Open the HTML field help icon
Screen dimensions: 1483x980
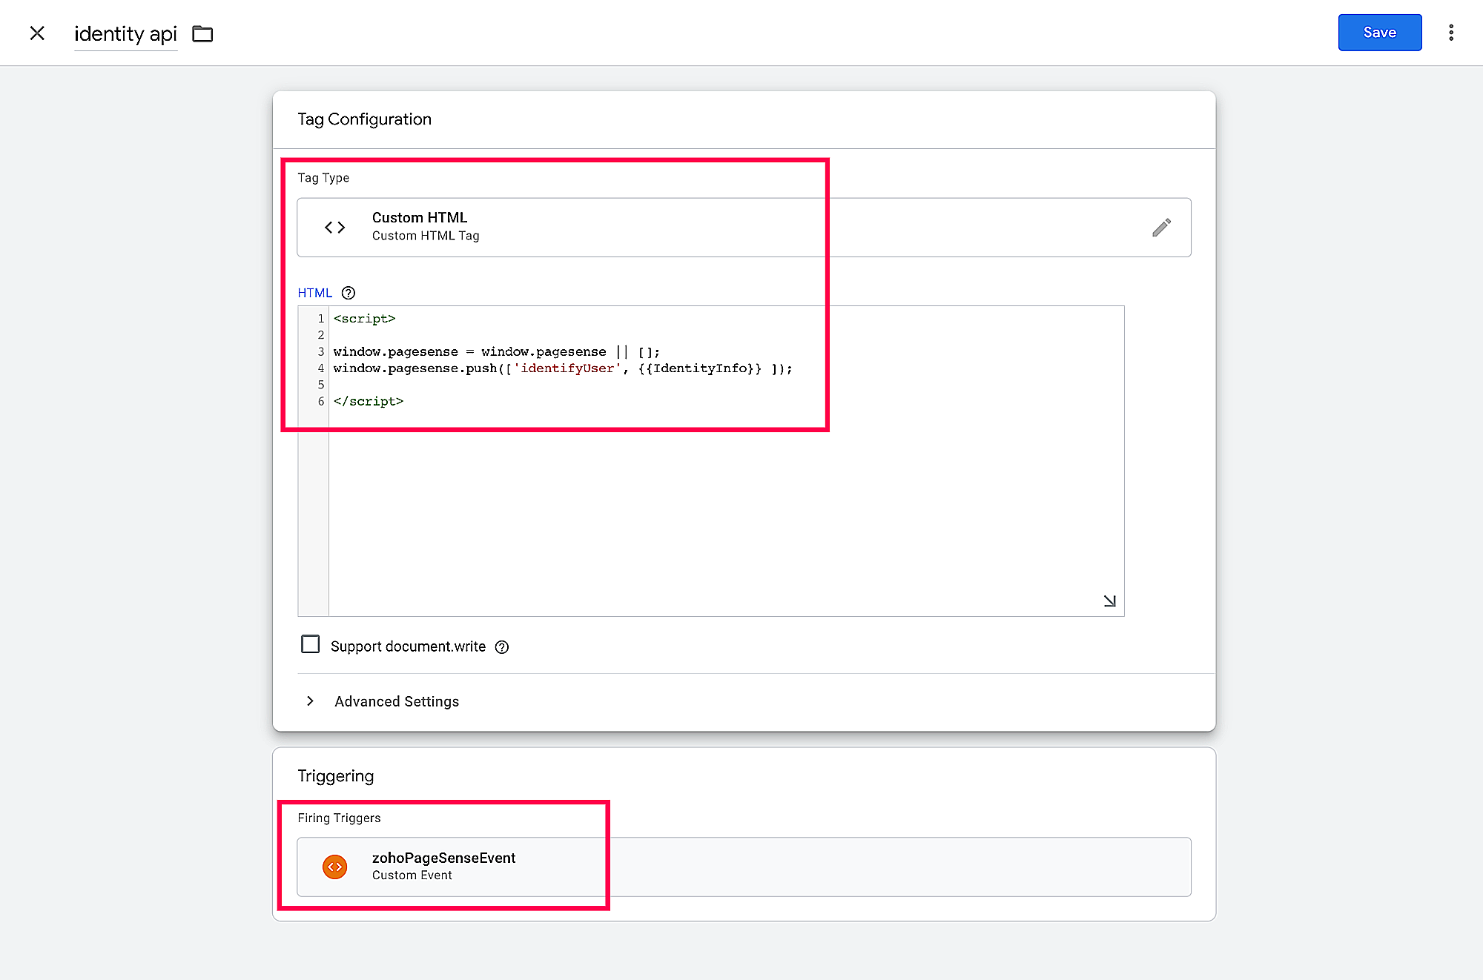coord(349,293)
